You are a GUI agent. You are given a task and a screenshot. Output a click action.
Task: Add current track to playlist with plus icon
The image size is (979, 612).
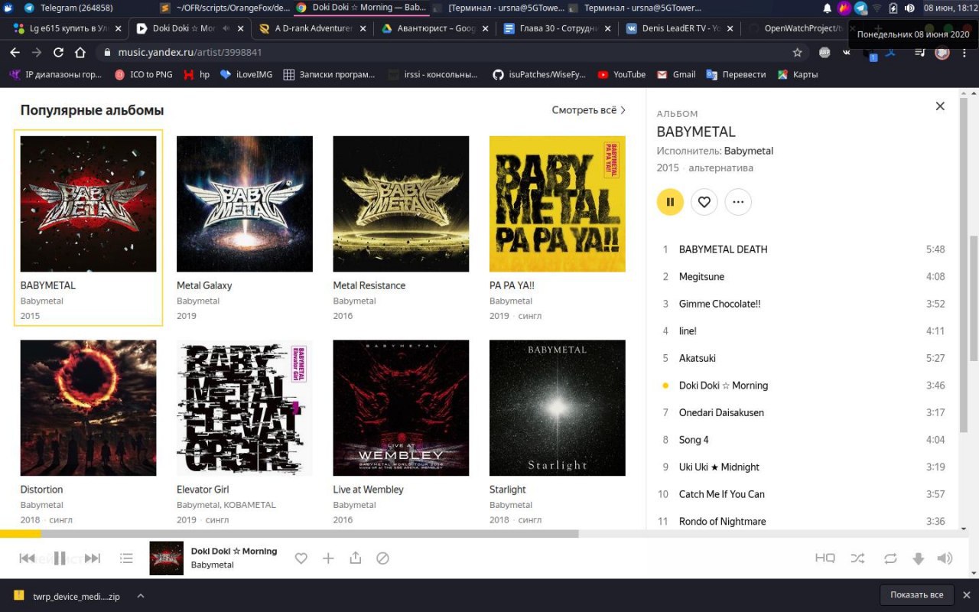[328, 558]
